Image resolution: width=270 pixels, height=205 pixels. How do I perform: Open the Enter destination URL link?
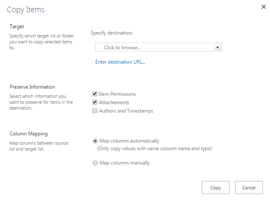(120, 62)
